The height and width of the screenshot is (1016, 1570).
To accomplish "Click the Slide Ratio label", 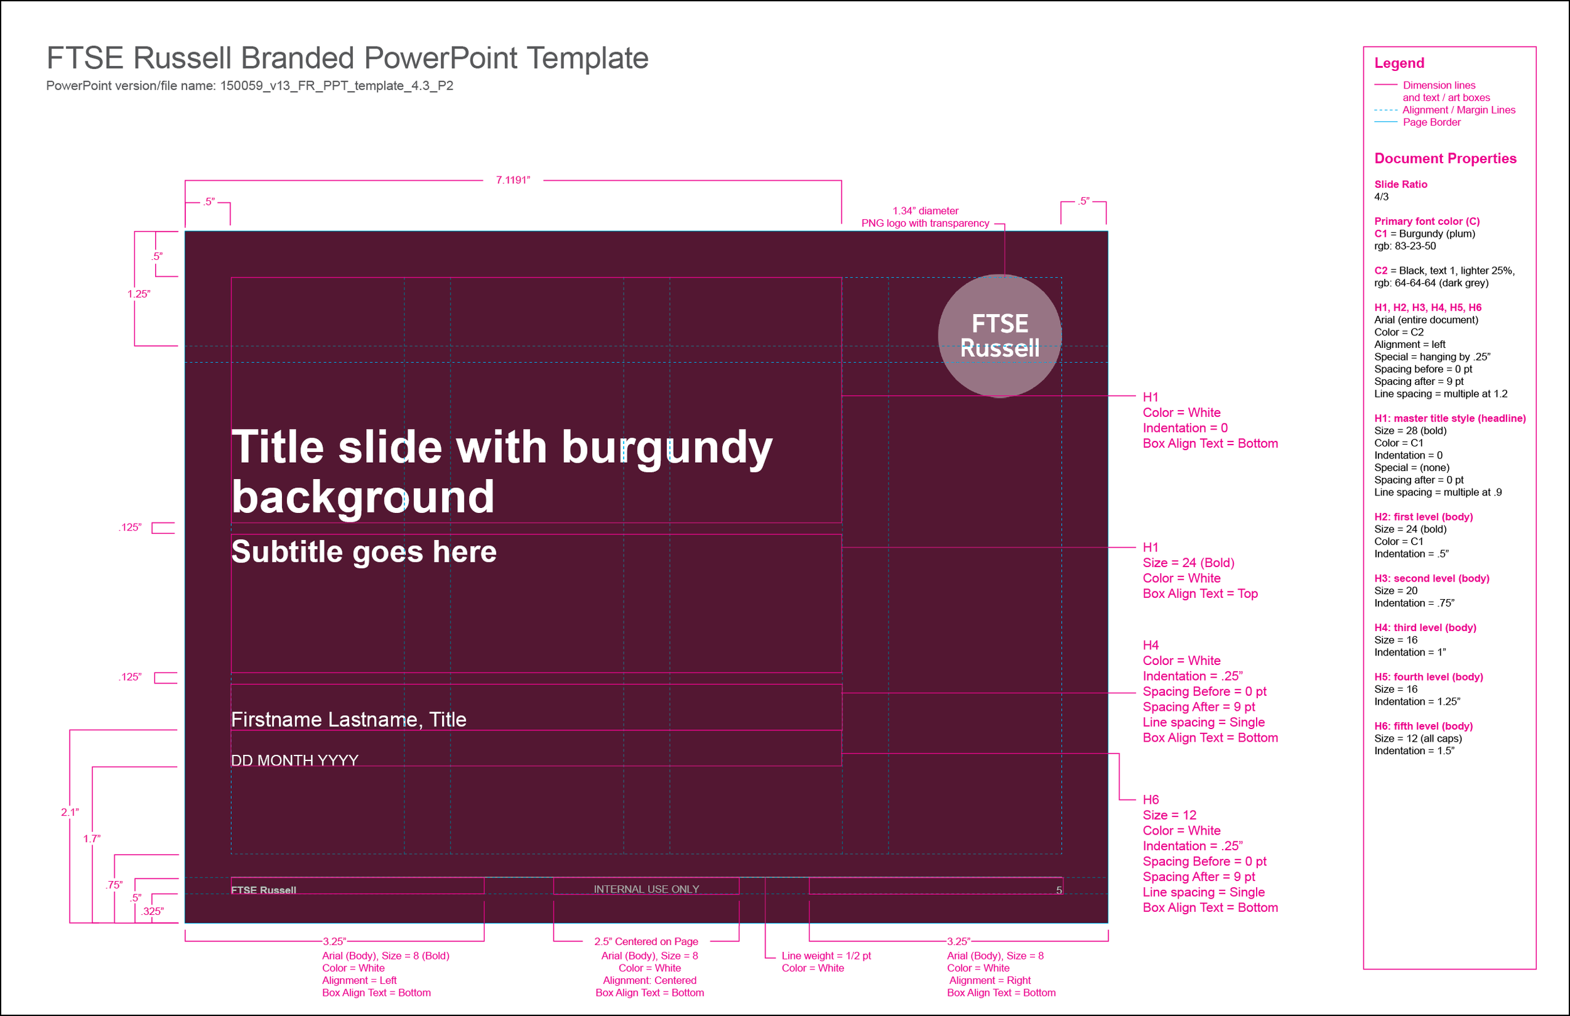I will click(1400, 184).
